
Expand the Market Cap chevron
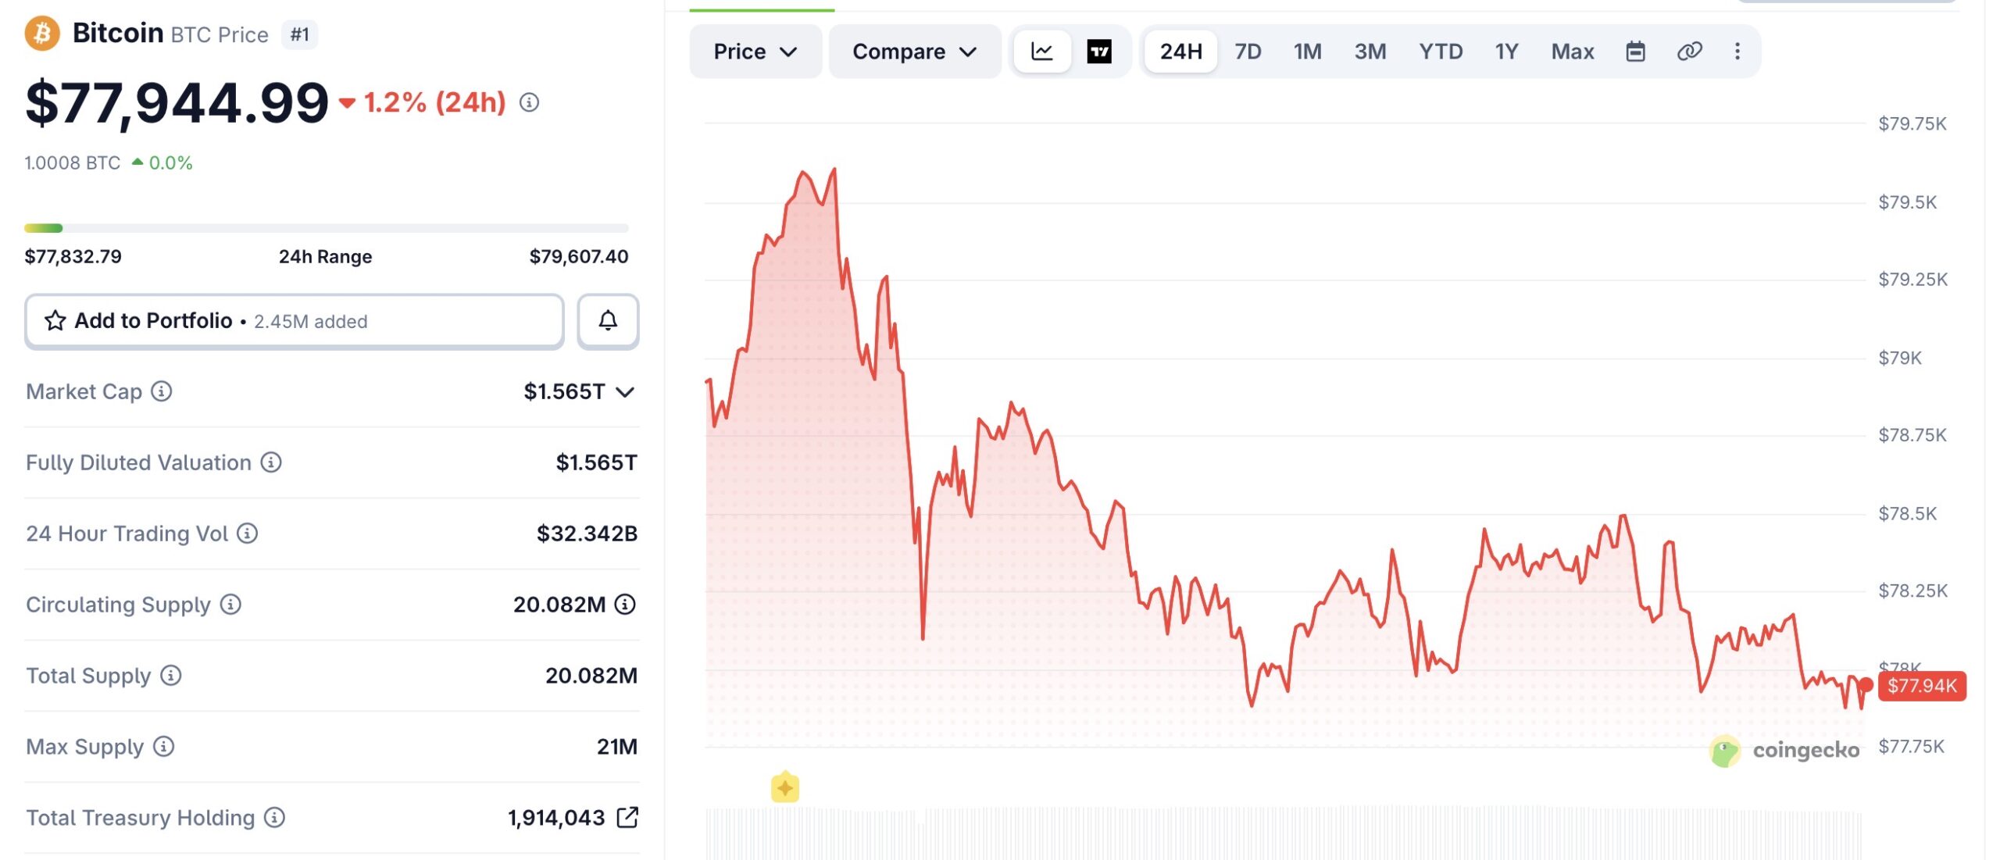coord(625,392)
